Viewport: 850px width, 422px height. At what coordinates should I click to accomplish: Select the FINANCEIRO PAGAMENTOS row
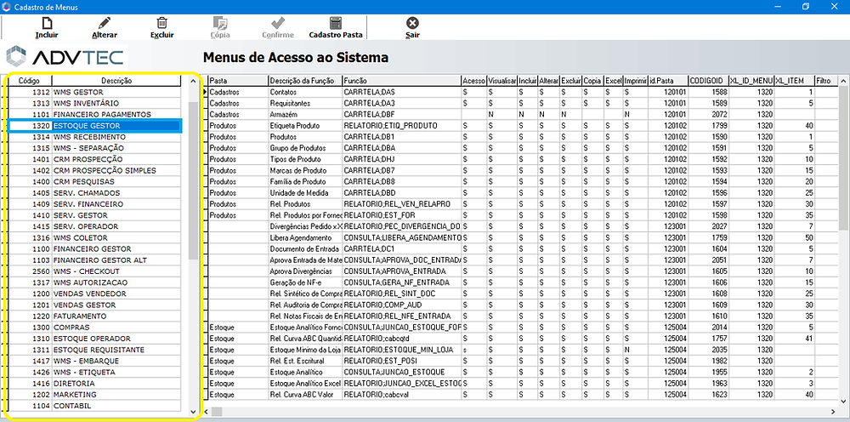pos(94,115)
